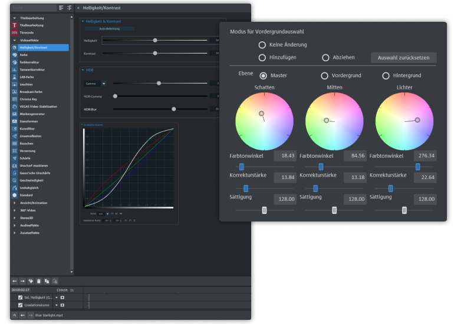Click the Auswahl zurücksetzen button
454x324 pixels.
pyautogui.click(x=404, y=58)
